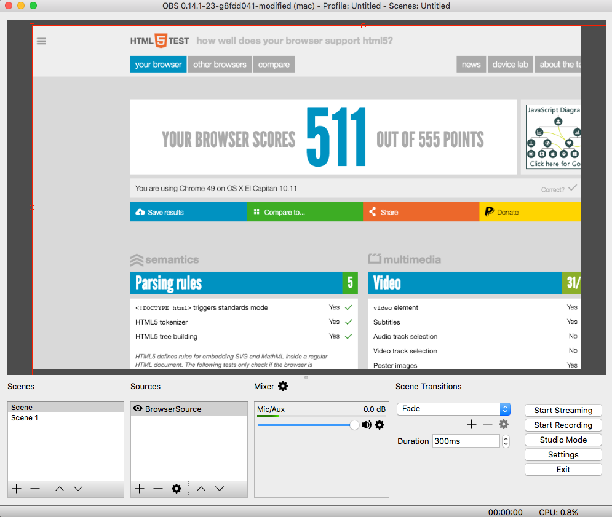612x517 pixels.
Task: Select 'device lab' tab in preview
Action: pos(510,65)
